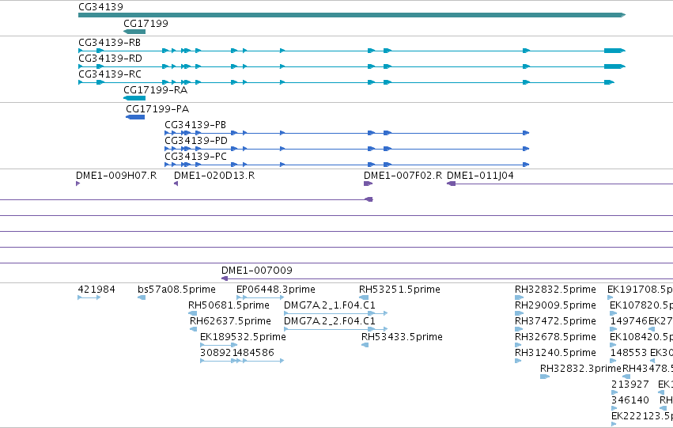Click the DME1-007F02.R feature label
This screenshot has width=673, height=428.
(403, 176)
